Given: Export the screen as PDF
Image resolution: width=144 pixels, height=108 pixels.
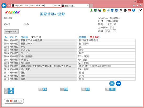Looking at the screenshot, I should click(129, 10).
